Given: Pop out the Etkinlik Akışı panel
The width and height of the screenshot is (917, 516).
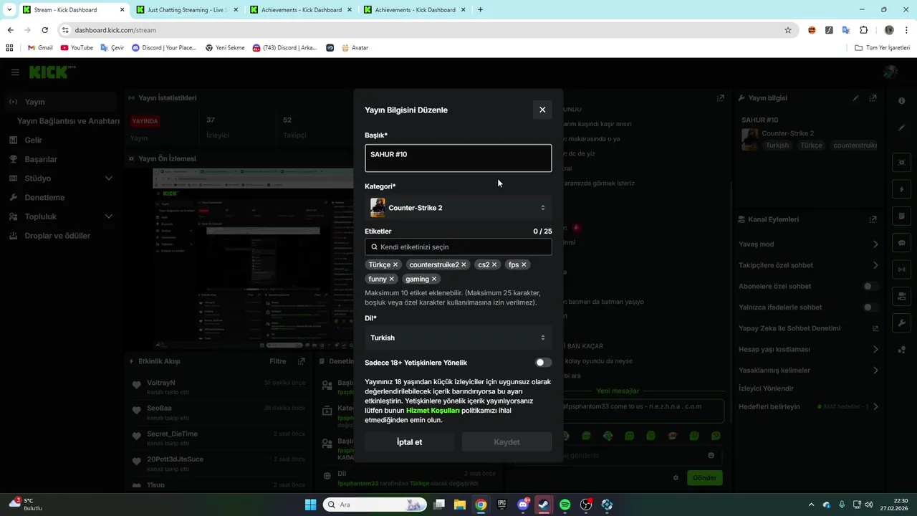Looking at the screenshot, I should pos(302,362).
